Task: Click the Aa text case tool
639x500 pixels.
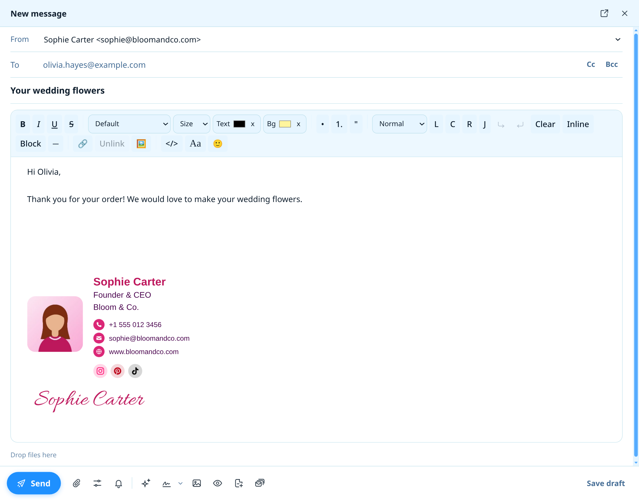Action: [x=195, y=144]
